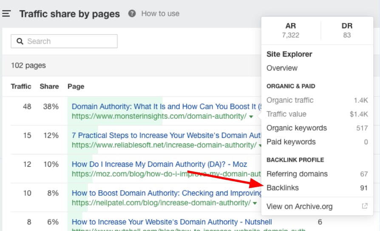
Task: Expand dropdown arrow next to monsterinsights URL
Action: (x=251, y=117)
